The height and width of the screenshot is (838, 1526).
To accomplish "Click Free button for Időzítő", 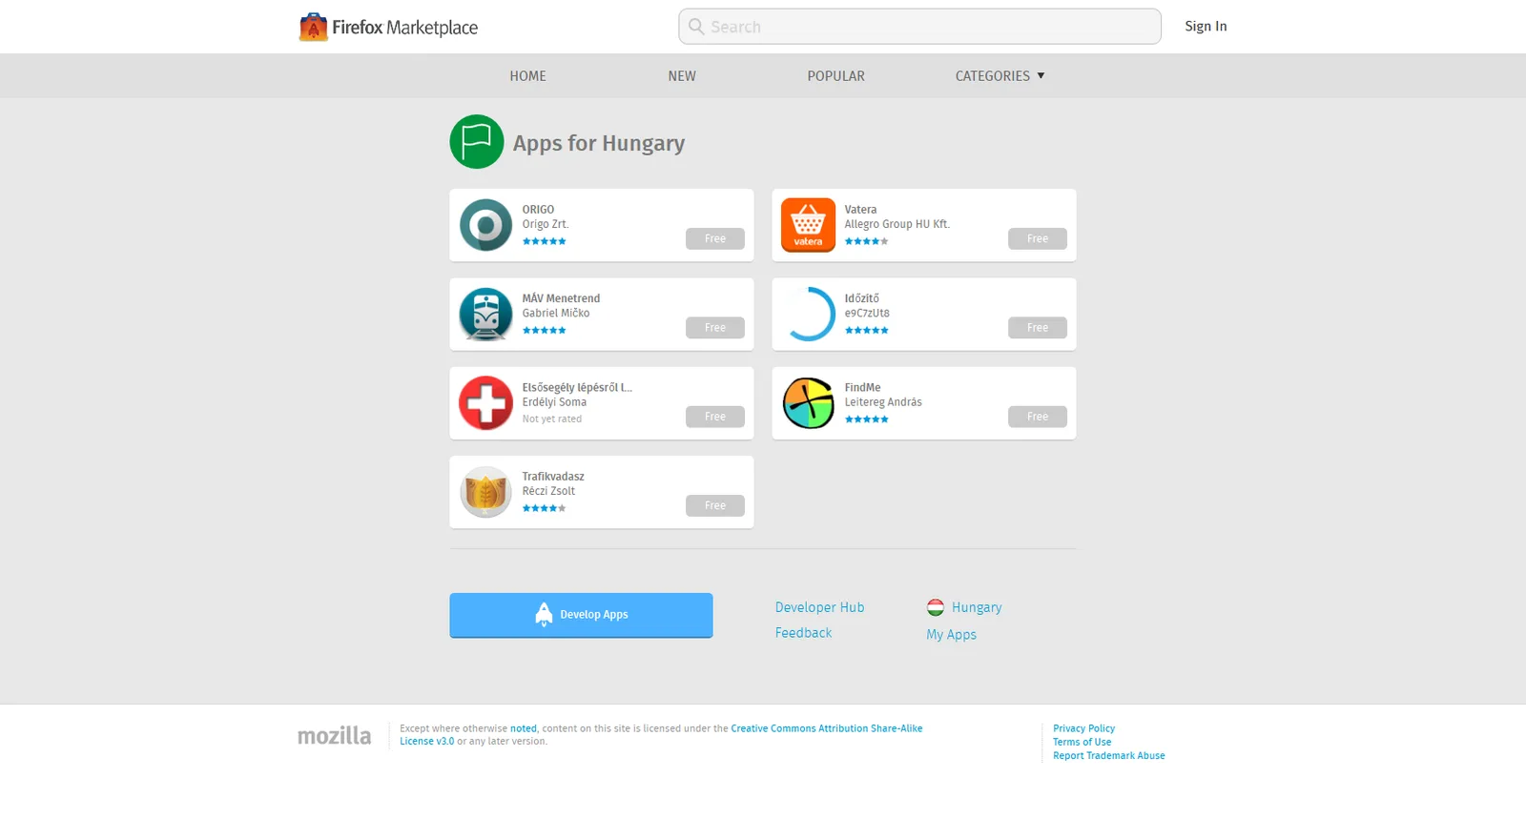I will (1038, 328).
